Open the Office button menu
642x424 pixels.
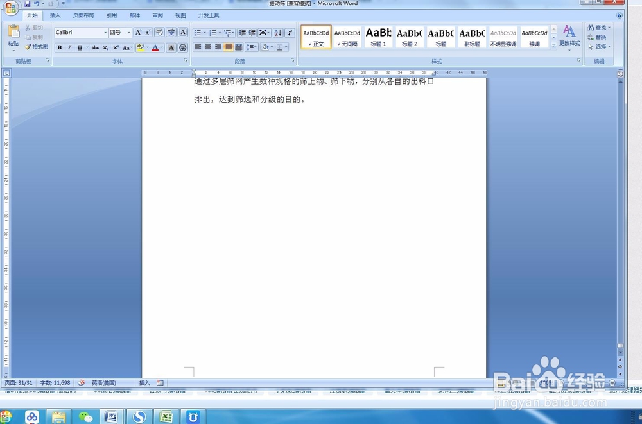click(x=11, y=7)
